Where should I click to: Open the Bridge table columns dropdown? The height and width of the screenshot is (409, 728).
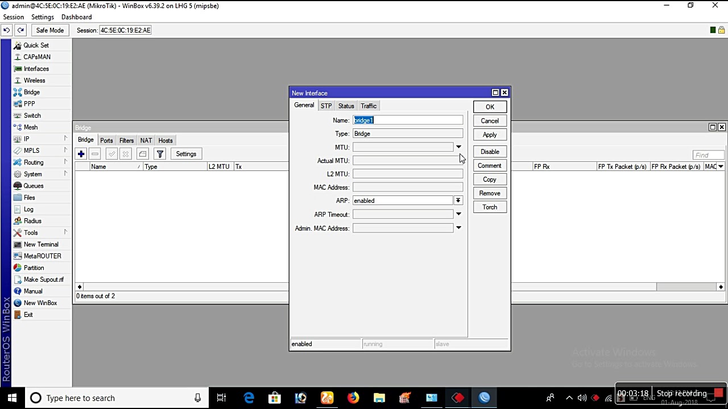tap(721, 166)
